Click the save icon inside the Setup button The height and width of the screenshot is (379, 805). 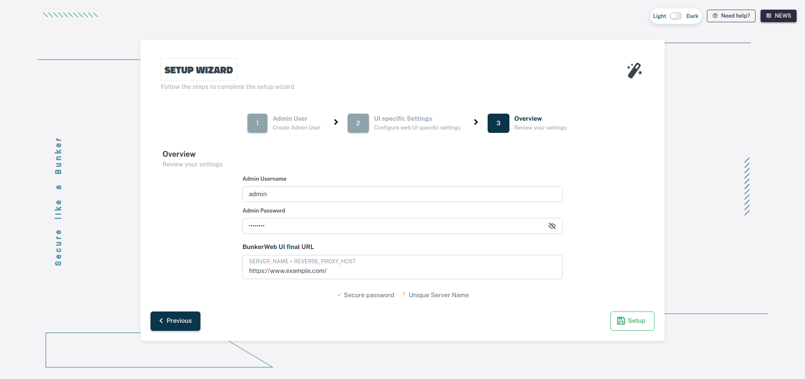pyautogui.click(x=621, y=321)
